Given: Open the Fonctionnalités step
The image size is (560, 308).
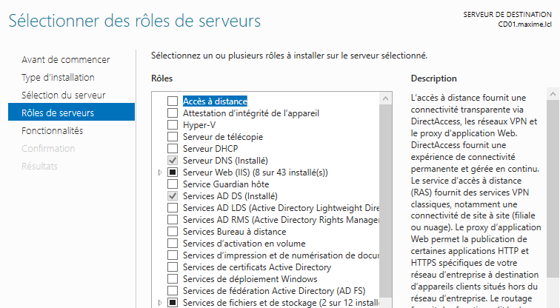Looking at the screenshot, I should tap(52, 130).
